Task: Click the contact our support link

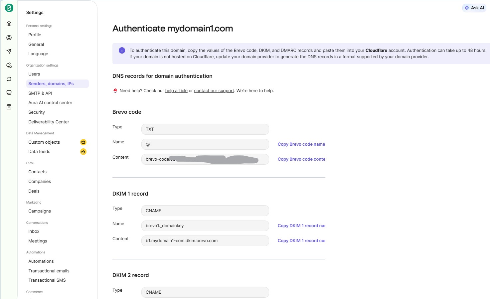Action: pyautogui.click(x=214, y=91)
